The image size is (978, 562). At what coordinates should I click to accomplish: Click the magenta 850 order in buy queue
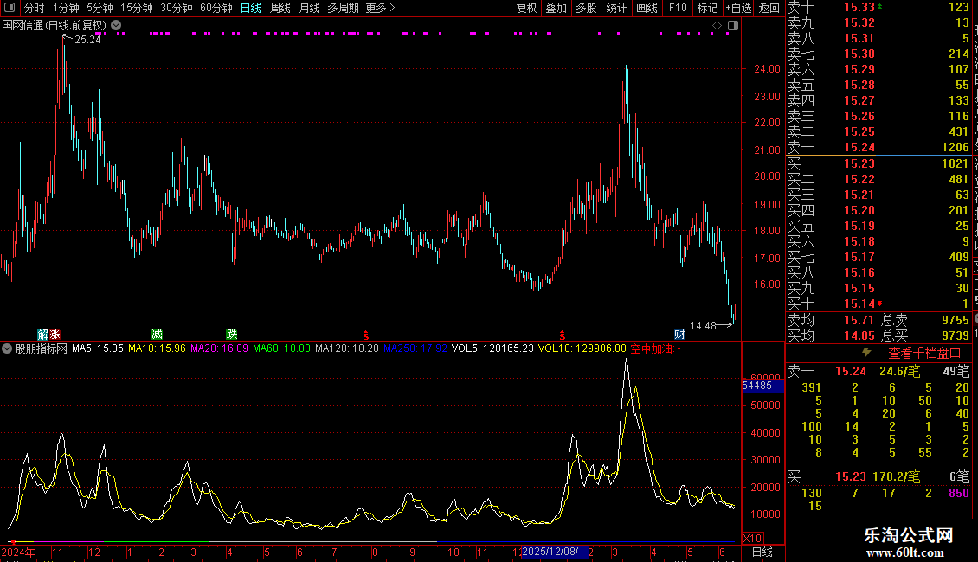959,493
